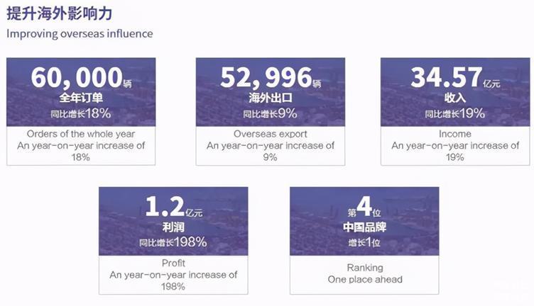Click the 'Ranking' caption
This screenshot has height=306, width=534.
point(365,268)
